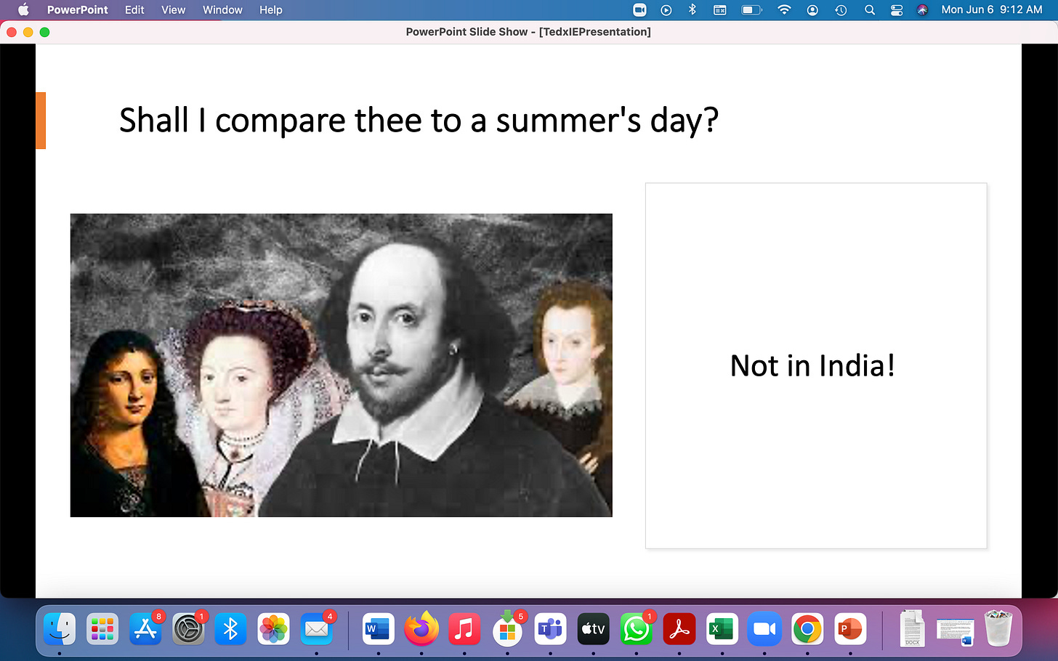Click the user account menu bar icon

pos(812,9)
